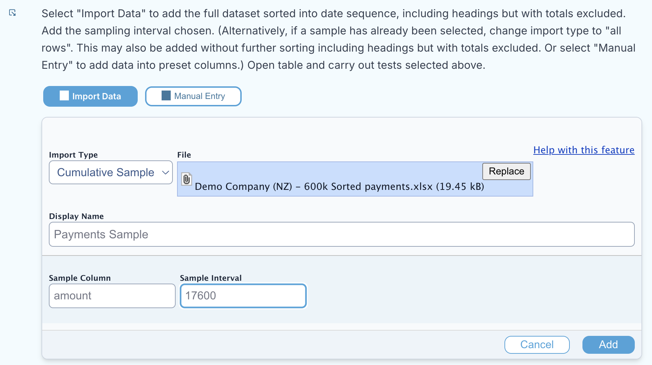Click the dark square icon in Manual Entry
The width and height of the screenshot is (652, 365).
tap(166, 95)
